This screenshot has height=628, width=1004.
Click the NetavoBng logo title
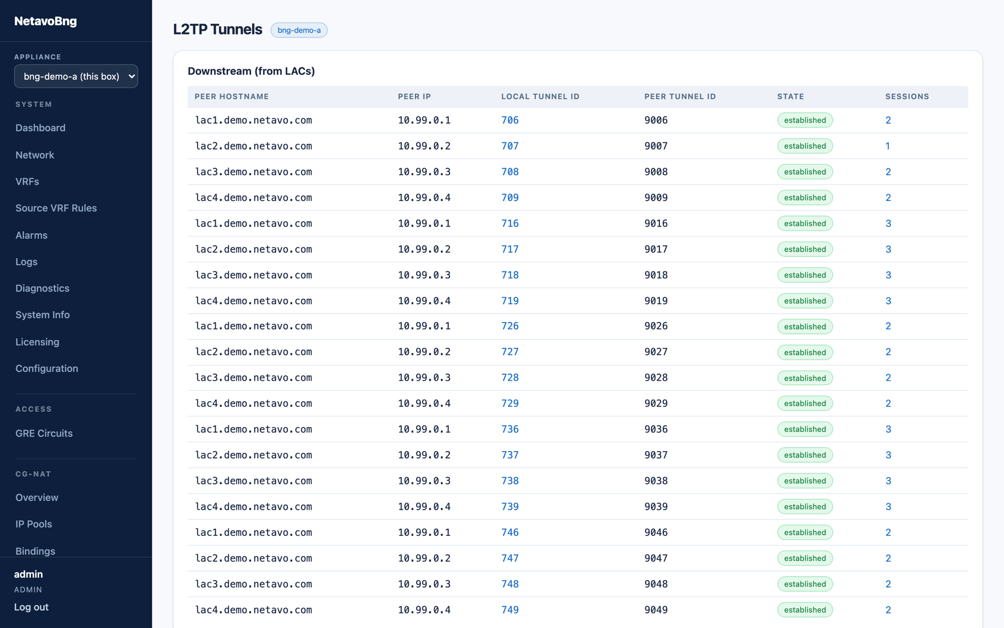click(x=46, y=21)
